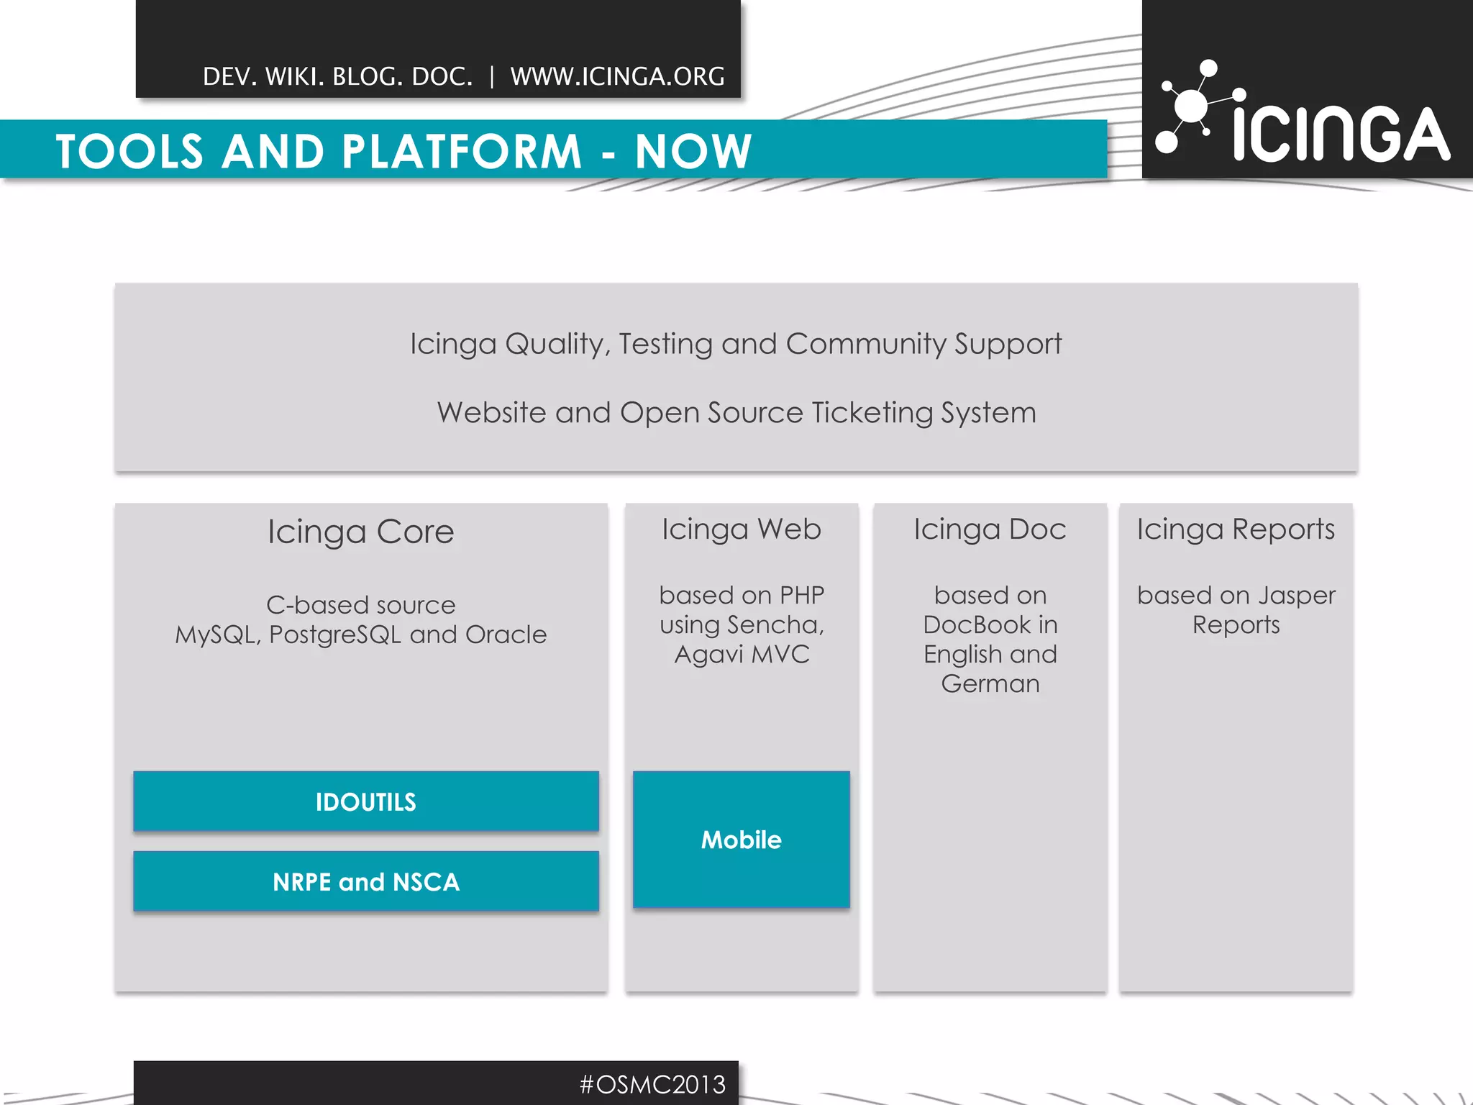Select the 'Icinga Web' heading

coord(742,529)
